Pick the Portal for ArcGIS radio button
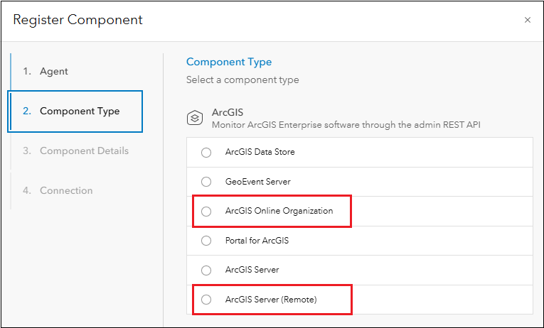 pos(206,241)
